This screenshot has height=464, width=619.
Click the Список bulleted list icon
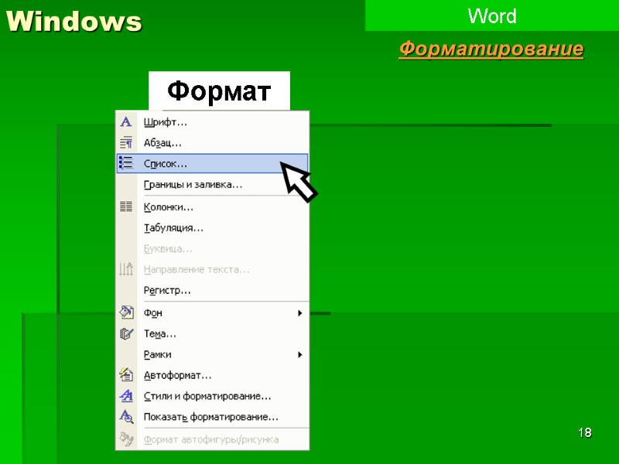tap(126, 163)
